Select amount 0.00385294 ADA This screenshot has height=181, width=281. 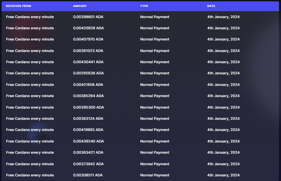[88, 96]
